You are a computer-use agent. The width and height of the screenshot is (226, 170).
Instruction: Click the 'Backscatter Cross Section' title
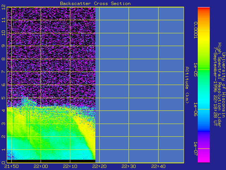click(95, 4)
